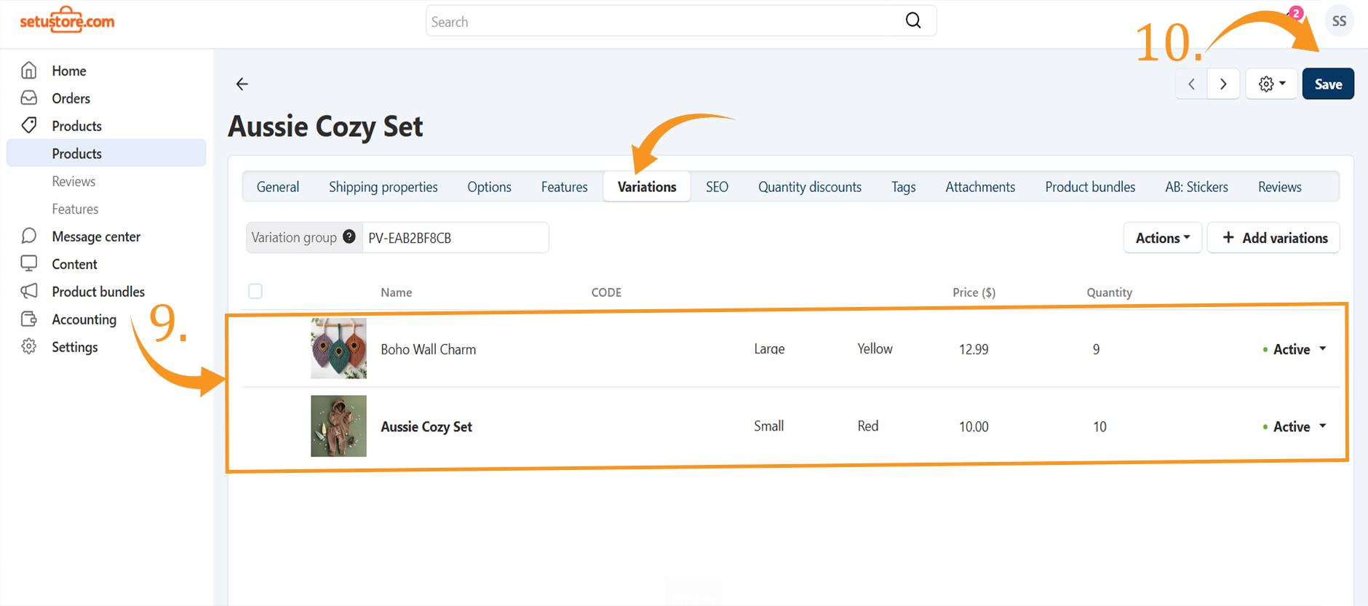The image size is (1368, 606).
Task: Open the Shipping properties tab
Action: point(383,187)
